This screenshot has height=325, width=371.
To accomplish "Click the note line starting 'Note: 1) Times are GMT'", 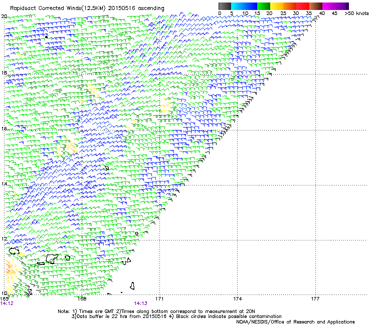I will tap(156, 311).
